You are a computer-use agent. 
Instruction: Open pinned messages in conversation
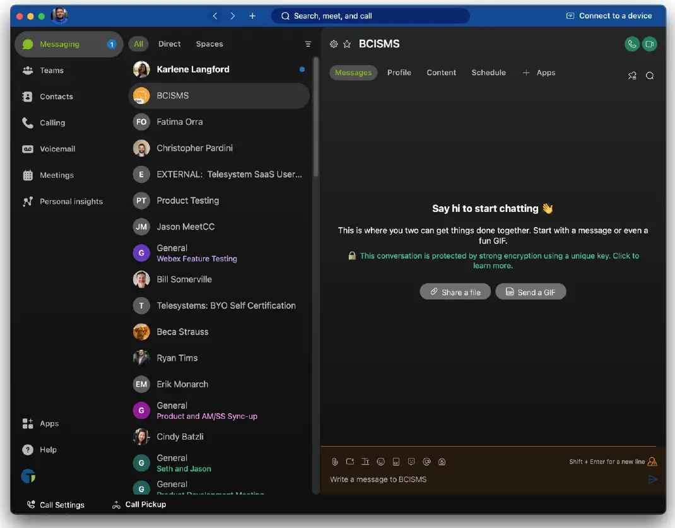(x=632, y=76)
